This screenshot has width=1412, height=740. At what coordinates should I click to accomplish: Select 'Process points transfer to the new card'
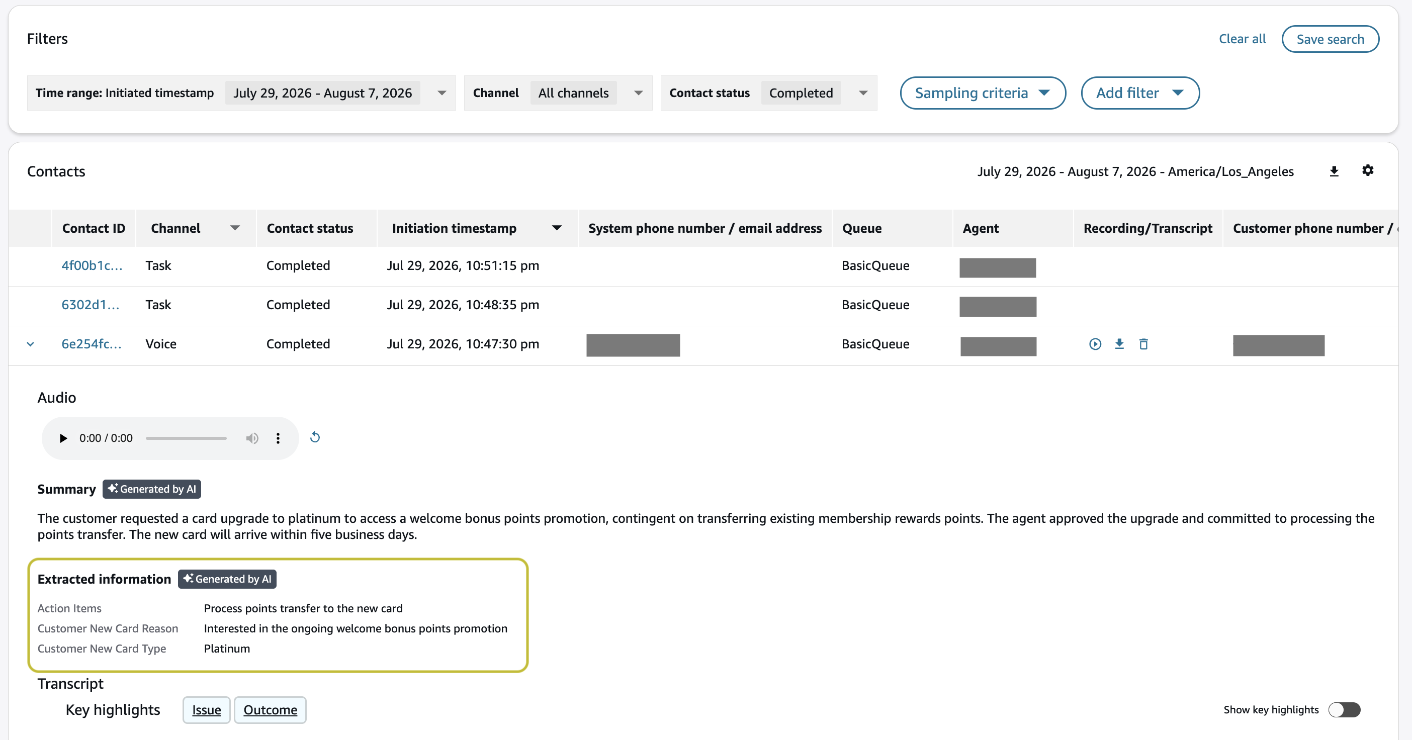click(303, 608)
